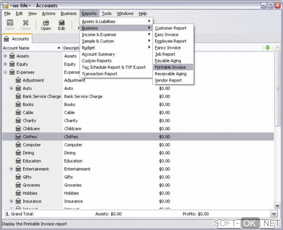Open the Grand Total summary dropdown
Screen dimensions: 283x230
coord(274,214)
